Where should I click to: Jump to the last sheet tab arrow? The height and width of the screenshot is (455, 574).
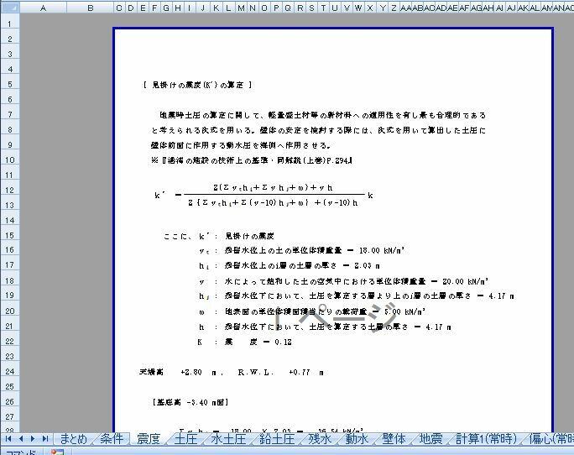click(x=45, y=438)
